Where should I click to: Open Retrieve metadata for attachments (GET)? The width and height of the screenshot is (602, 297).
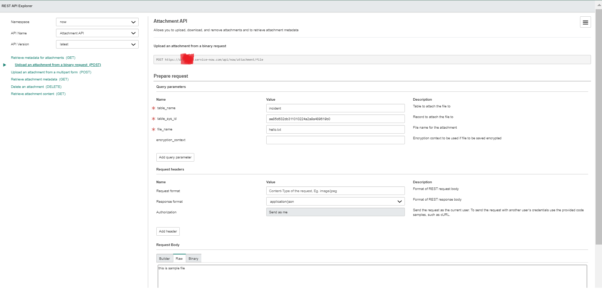coord(43,58)
